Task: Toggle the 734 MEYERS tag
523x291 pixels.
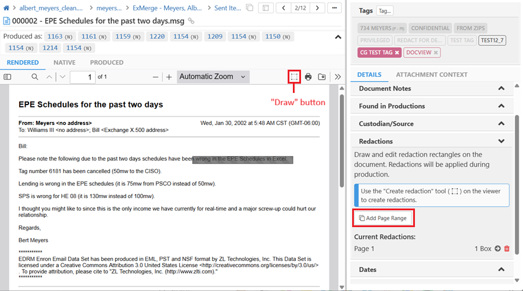Action: 382,28
